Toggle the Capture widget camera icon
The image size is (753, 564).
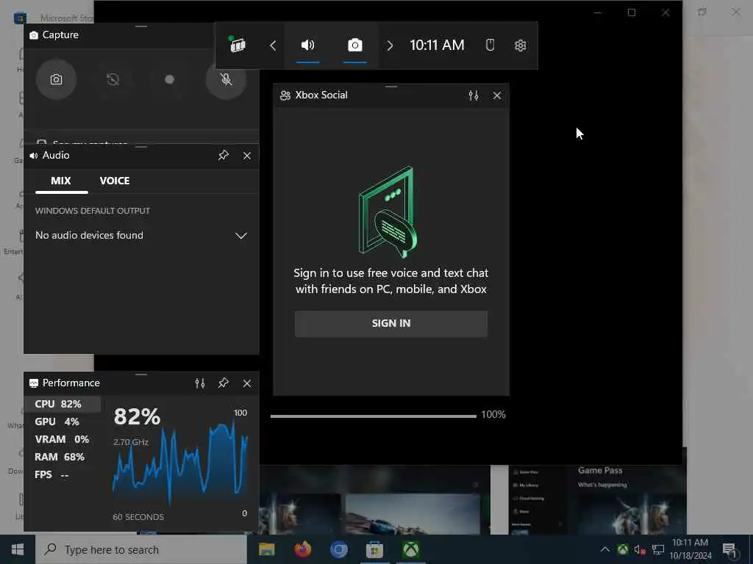[355, 45]
